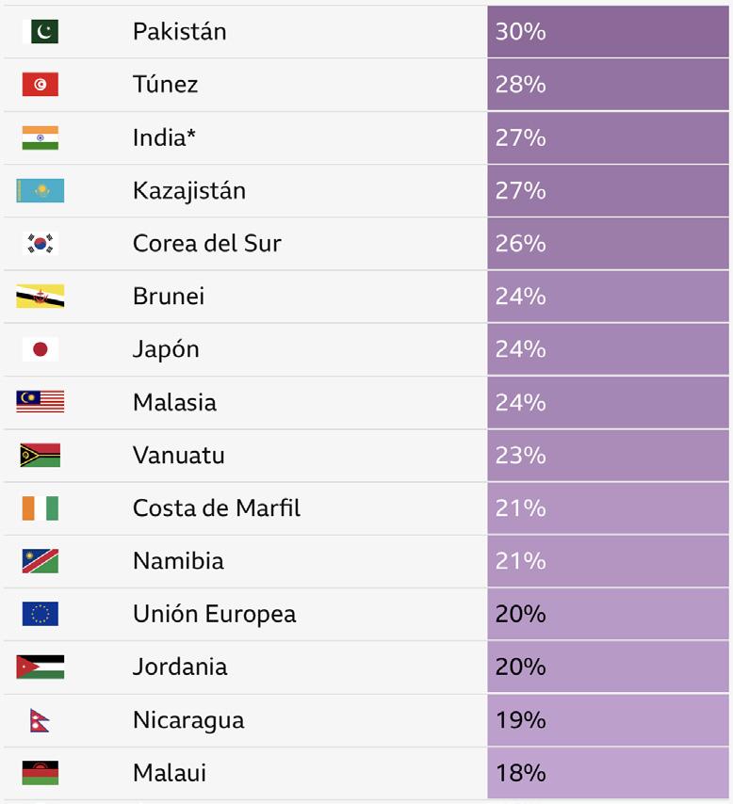Select the 26% bar for Corea del Sur
Viewport: 733px width, 804px height.
click(608, 244)
